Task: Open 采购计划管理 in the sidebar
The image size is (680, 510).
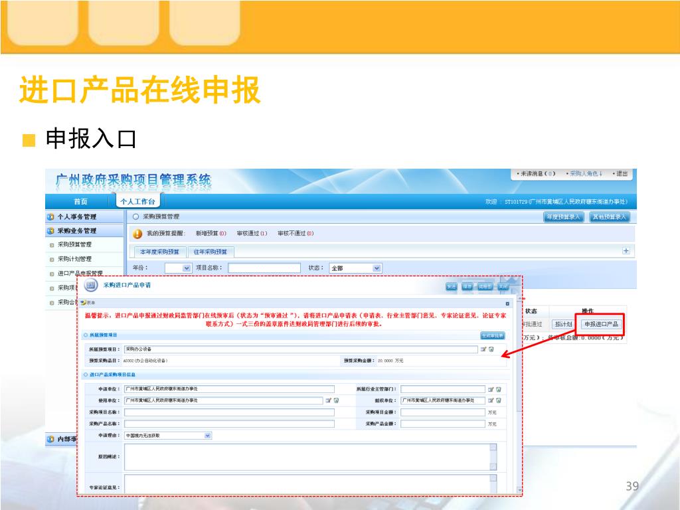Action: click(x=74, y=259)
